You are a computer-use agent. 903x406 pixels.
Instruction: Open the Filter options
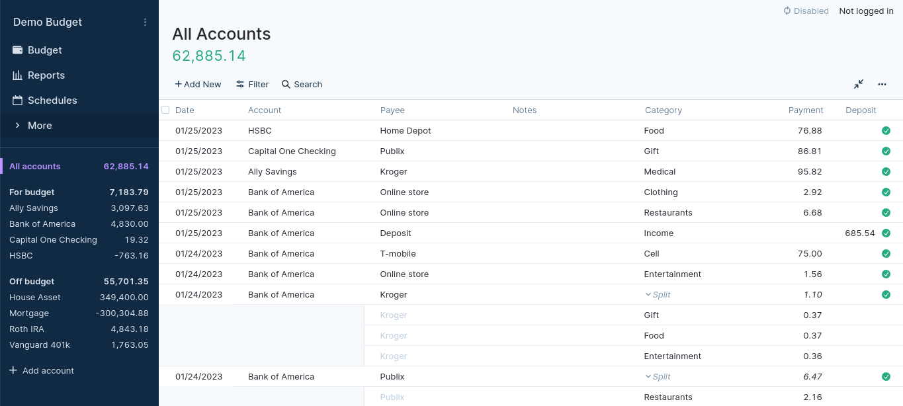pos(252,85)
